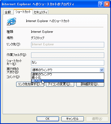Open アイコンの変更 dialog
Screen dimensions: 111x124
[x=60, y=84]
